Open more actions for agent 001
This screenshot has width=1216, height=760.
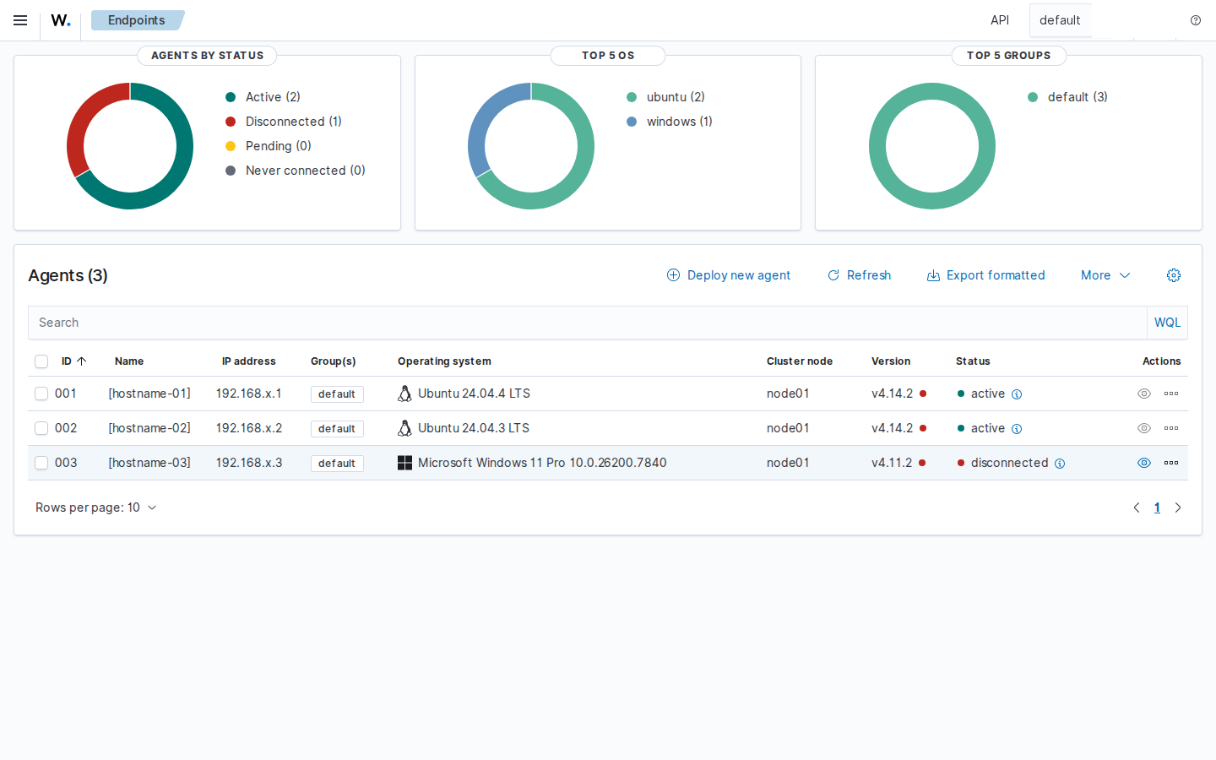1171,394
